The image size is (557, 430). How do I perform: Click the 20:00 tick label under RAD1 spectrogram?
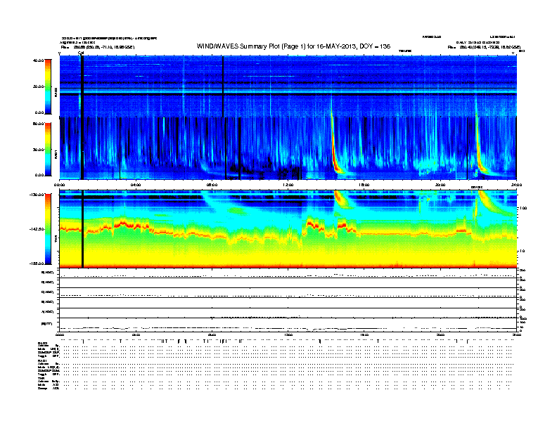(440, 185)
